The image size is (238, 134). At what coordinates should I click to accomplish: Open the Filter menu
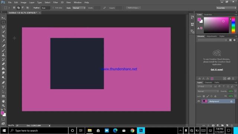pyautogui.click(x=55, y=3)
